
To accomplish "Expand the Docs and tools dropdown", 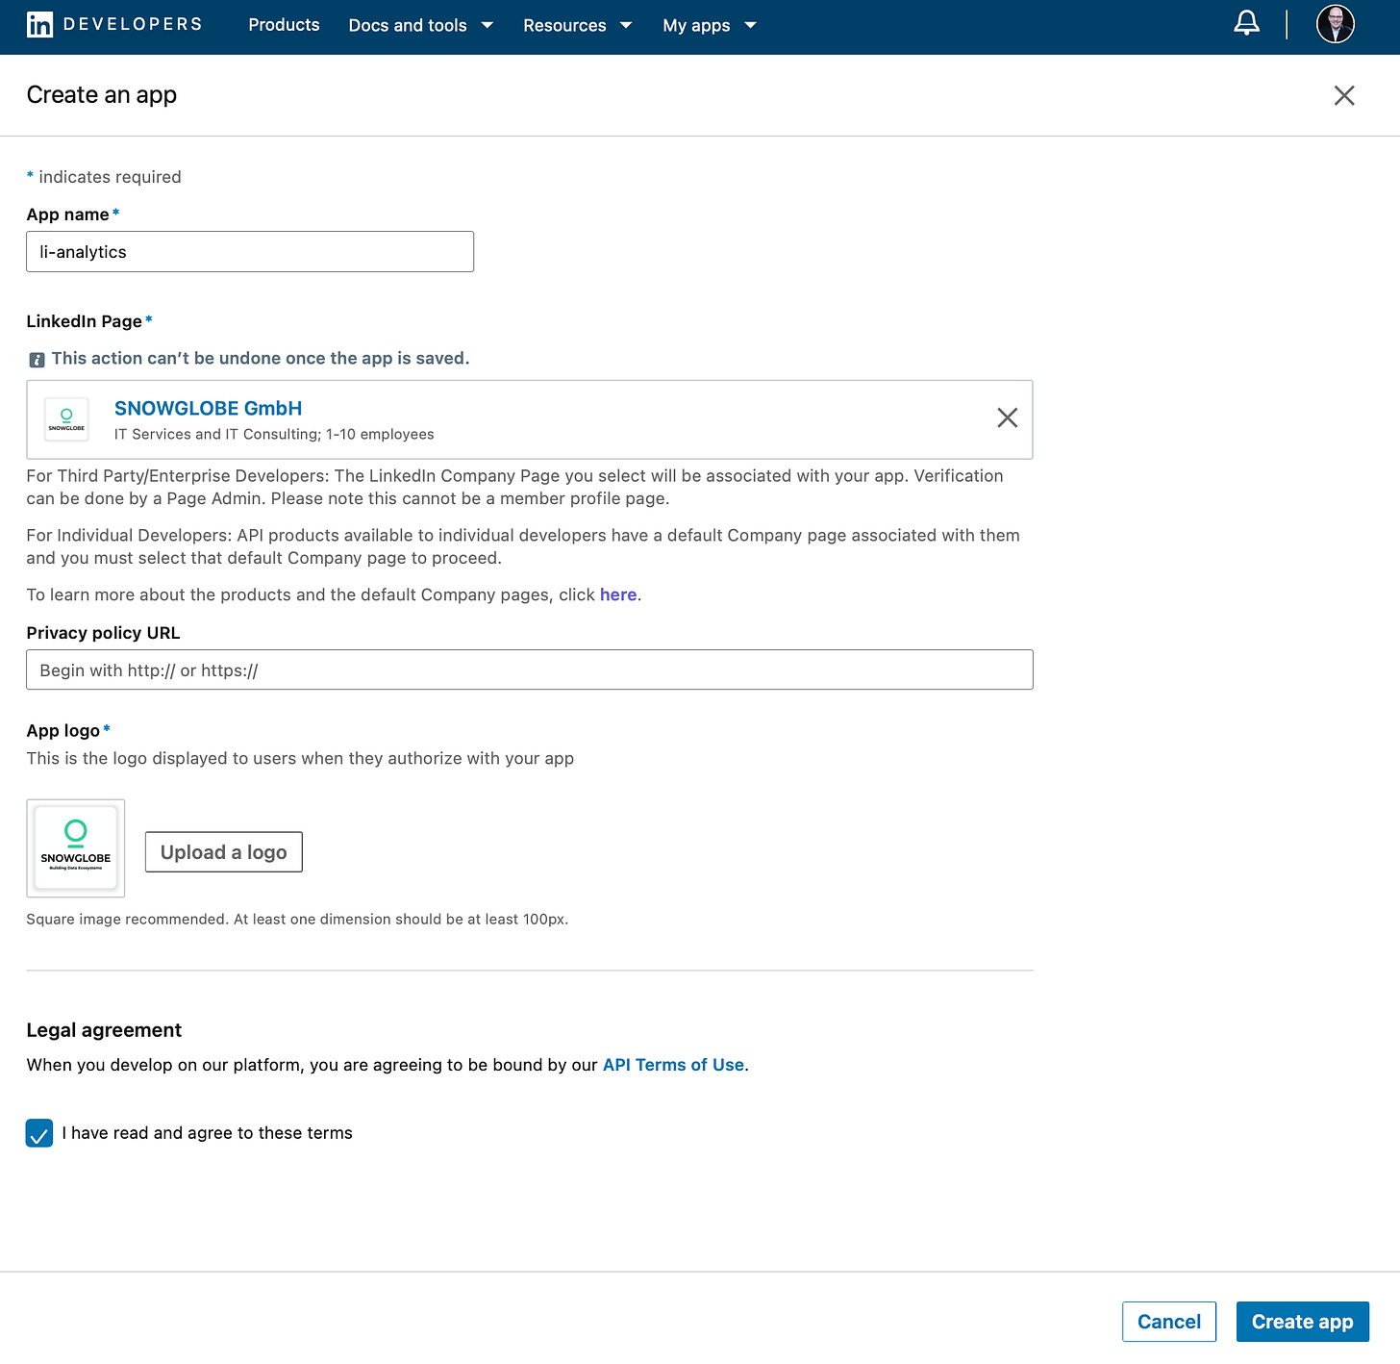I will tap(420, 25).
